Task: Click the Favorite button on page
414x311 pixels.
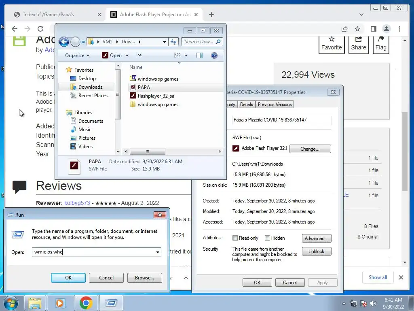Action: pyautogui.click(x=332, y=45)
